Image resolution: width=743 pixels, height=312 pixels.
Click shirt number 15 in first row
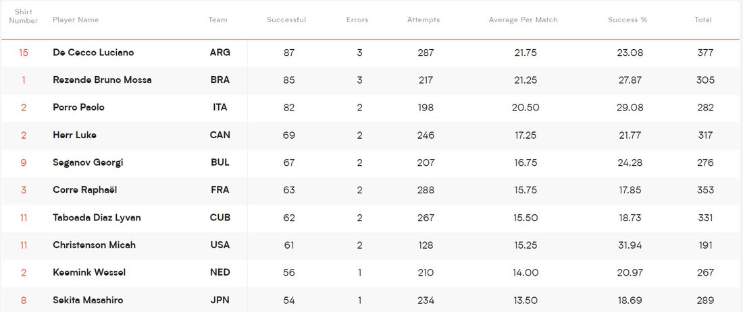(24, 53)
